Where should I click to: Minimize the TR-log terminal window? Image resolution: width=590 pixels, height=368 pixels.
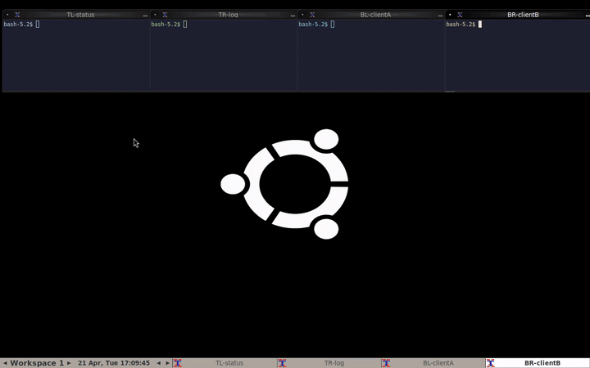[293, 15]
